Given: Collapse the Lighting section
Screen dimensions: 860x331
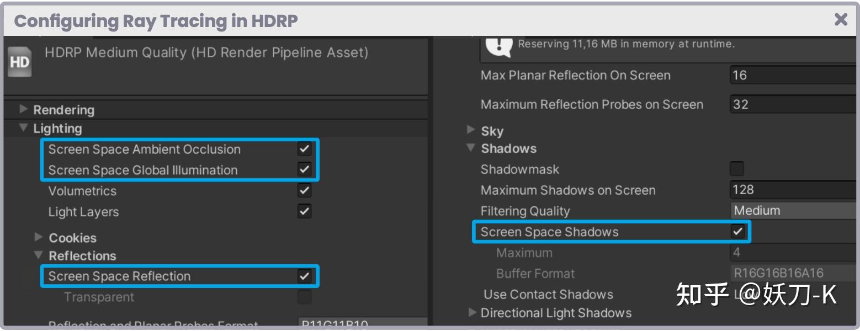Looking at the screenshot, I should pyautogui.click(x=24, y=128).
